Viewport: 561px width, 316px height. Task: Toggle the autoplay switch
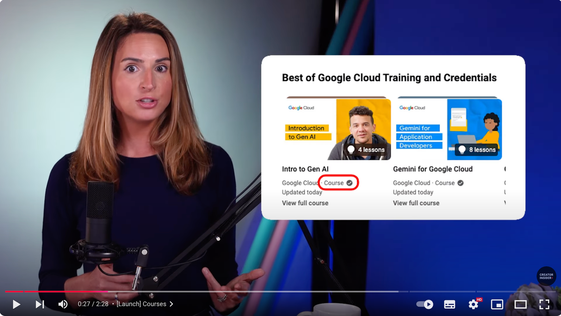point(425,304)
